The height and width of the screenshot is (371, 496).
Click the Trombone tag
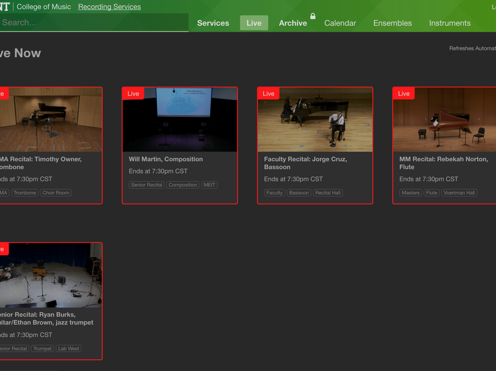pyautogui.click(x=25, y=193)
